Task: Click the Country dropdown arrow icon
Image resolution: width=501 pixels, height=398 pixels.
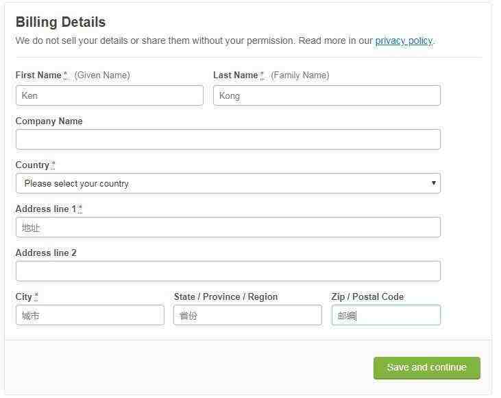Action: coord(434,183)
